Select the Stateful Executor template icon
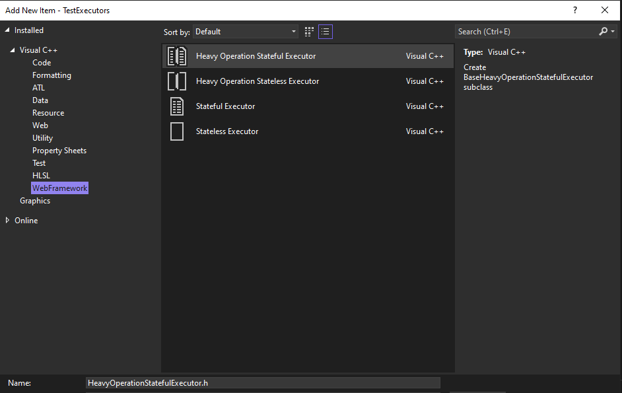This screenshot has width=622, height=393. click(177, 106)
